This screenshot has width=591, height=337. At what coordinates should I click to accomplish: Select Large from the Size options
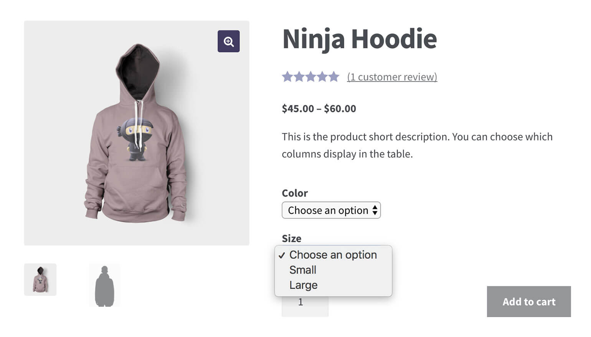point(304,285)
